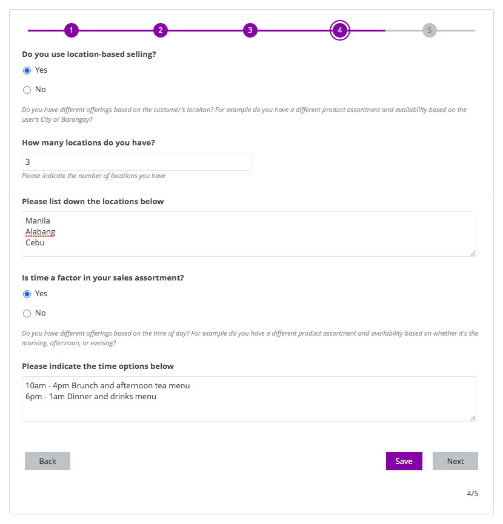Jump to step 2 circle
This screenshot has height=524, width=503.
pyautogui.click(x=160, y=30)
